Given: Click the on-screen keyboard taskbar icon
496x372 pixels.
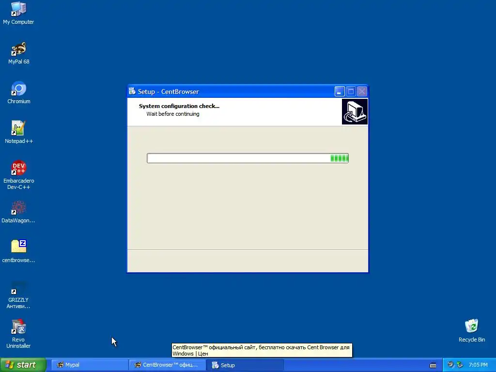Looking at the screenshot, I should (433, 365).
